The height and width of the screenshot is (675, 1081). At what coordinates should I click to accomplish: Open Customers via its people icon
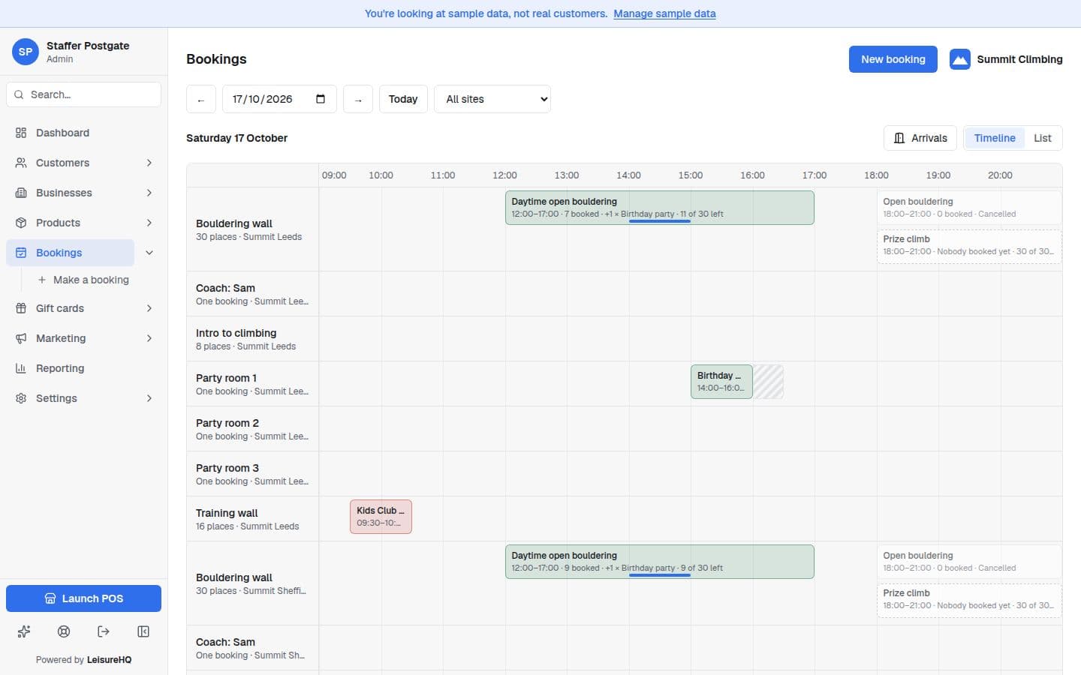point(21,163)
